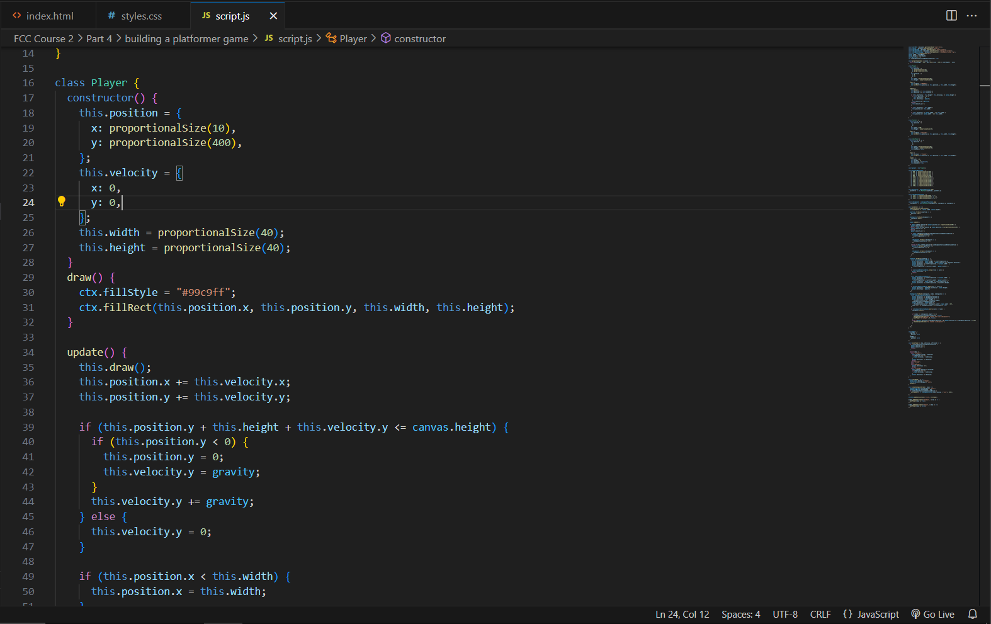Click the constructor cube icon in breadcrumb
Screen dimensions: 991x624
pos(386,38)
